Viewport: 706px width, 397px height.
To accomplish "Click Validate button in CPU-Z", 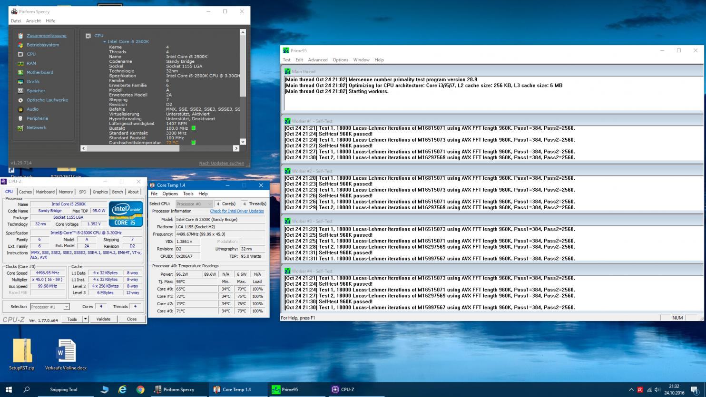I will pos(103,319).
